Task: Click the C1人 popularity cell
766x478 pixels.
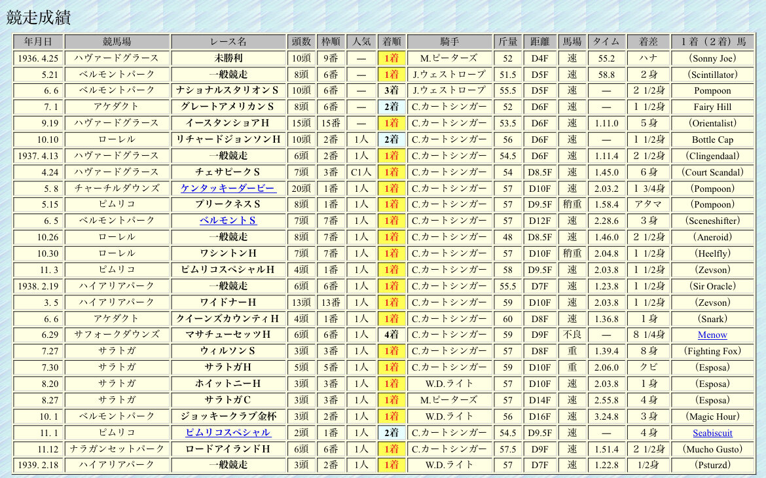Action: point(361,172)
